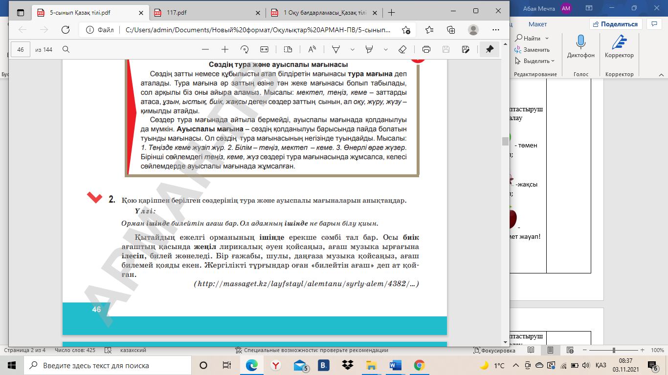
Task: Switch Word to Print Layout view
Action: [550, 350]
